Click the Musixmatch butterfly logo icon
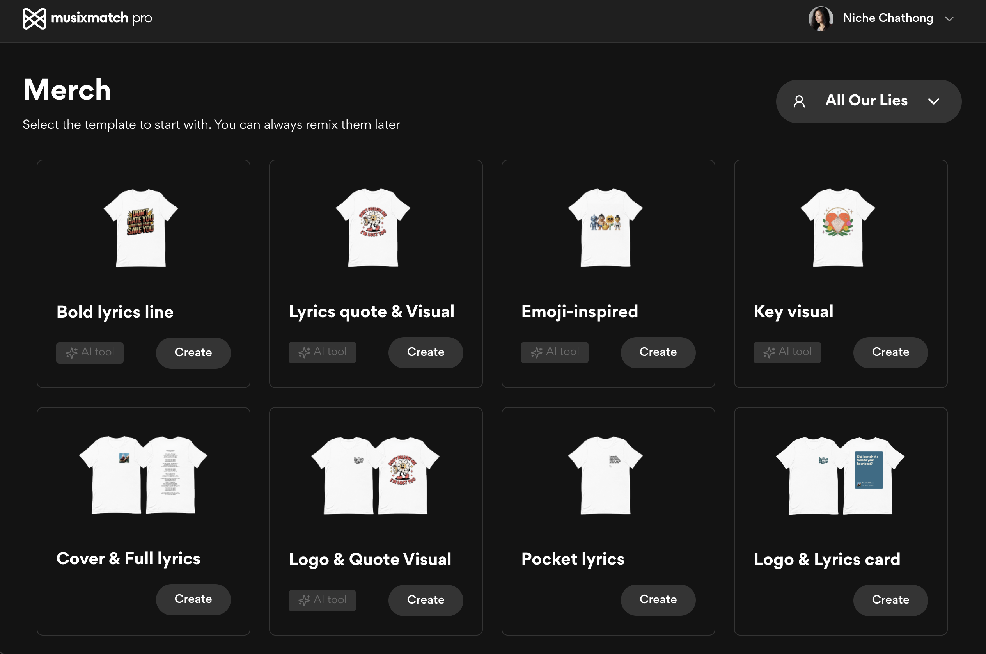Image resolution: width=986 pixels, height=654 pixels. (x=34, y=19)
